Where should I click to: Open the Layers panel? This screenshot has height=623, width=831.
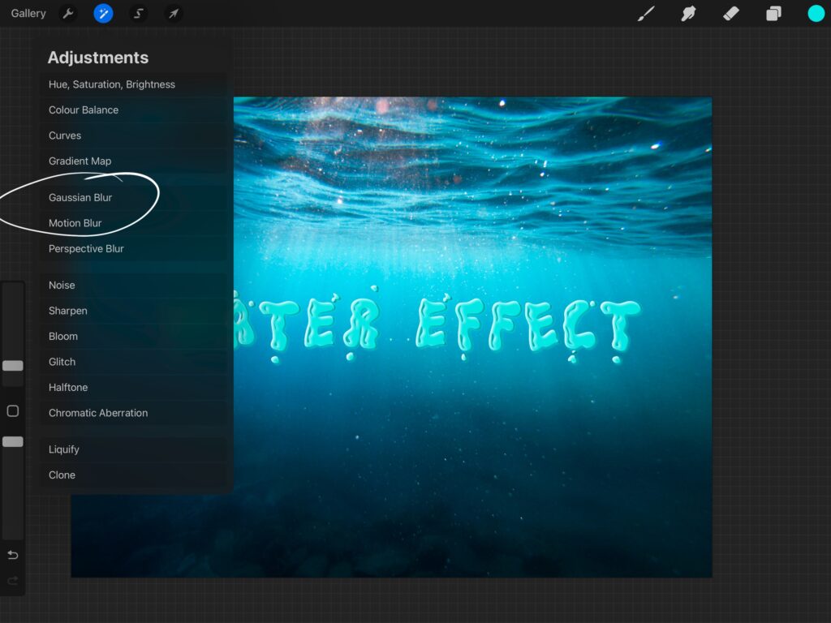[773, 14]
